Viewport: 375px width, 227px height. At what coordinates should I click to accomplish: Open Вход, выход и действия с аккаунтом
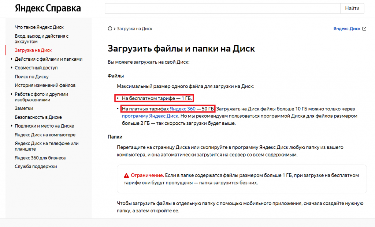(42, 39)
